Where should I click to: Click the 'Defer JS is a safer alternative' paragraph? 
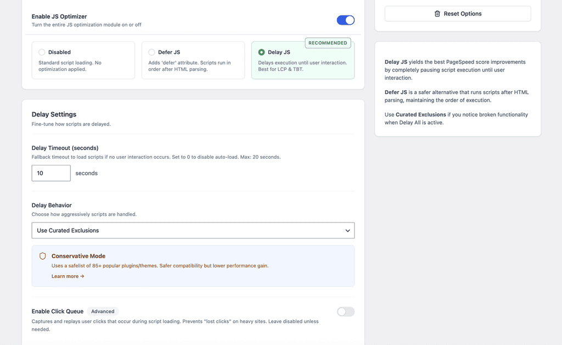click(x=457, y=96)
